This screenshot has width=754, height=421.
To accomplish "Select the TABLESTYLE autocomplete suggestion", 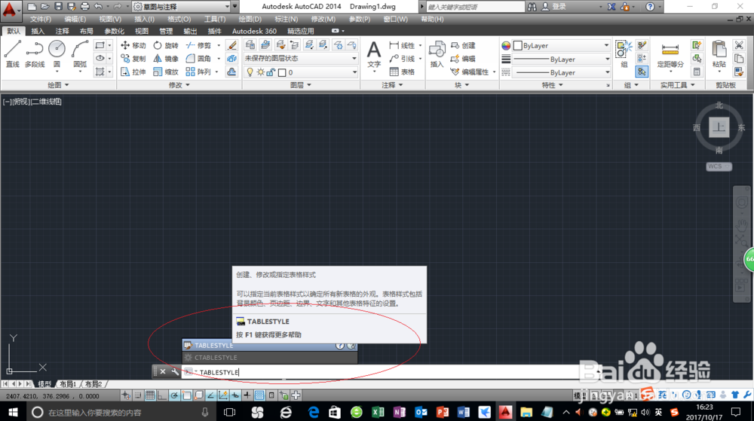I will (270, 345).
